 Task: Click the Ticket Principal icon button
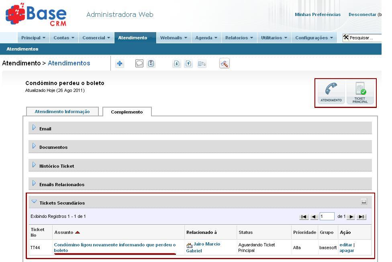pos(360,93)
